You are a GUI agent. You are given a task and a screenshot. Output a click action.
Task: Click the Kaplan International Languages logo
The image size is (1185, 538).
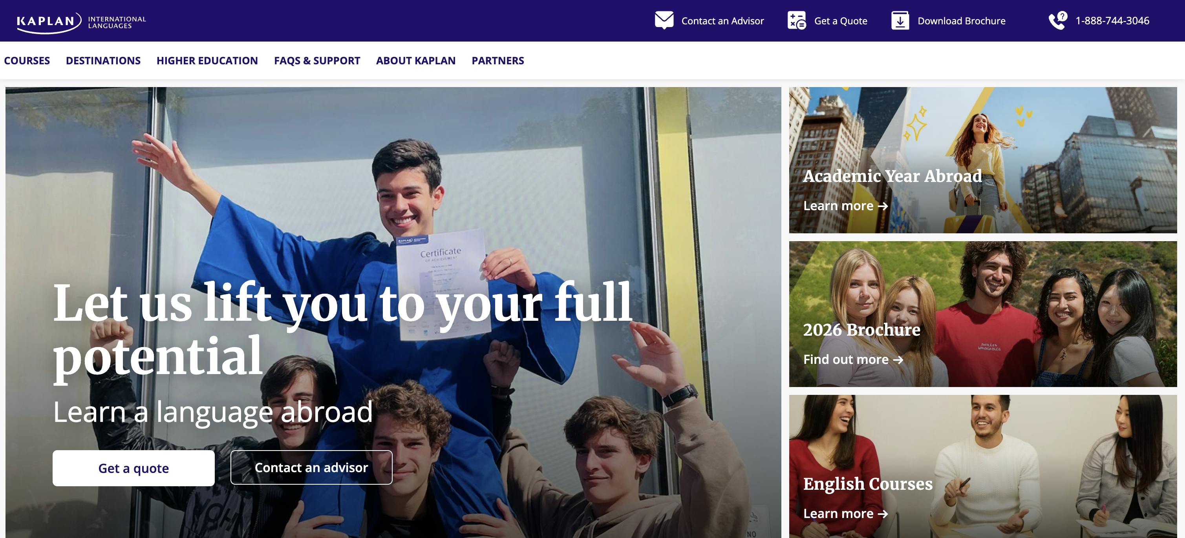81,22
